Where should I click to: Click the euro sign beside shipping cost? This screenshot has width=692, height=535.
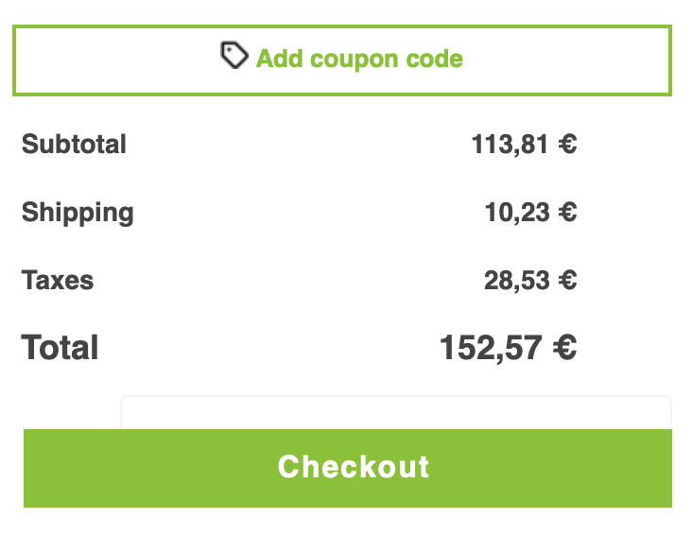click(x=567, y=212)
